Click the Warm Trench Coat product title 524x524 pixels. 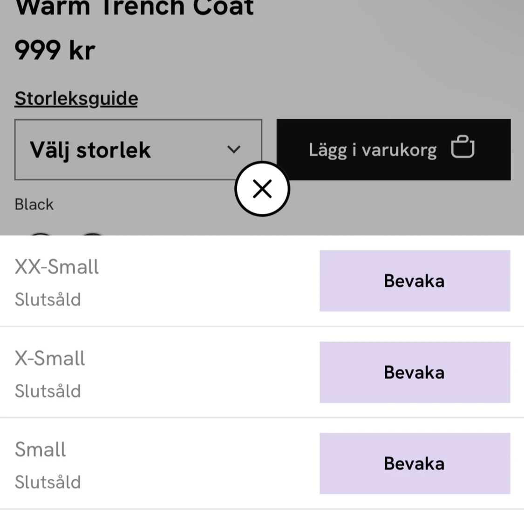pos(134,8)
